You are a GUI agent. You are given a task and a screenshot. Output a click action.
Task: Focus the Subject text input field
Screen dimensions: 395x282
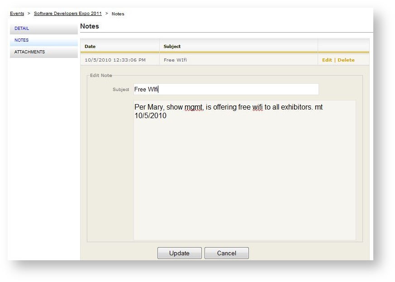[226, 89]
